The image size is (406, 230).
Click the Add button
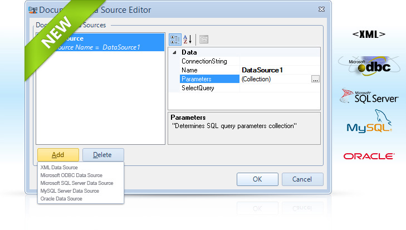click(58, 155)
